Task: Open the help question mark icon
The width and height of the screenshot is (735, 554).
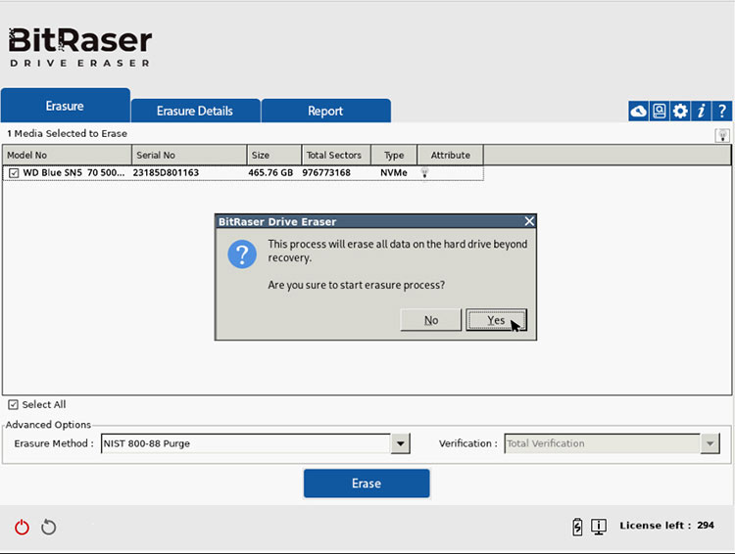Action: [x=722, y=112]
